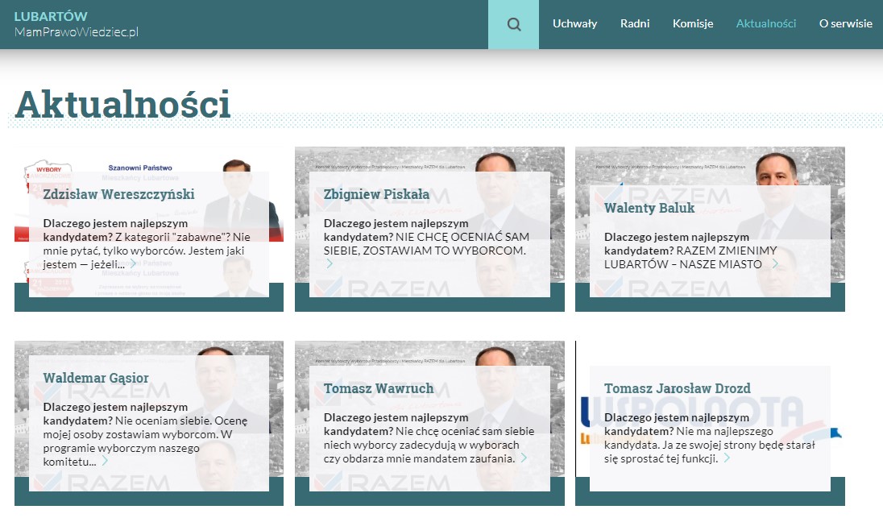Open Zbigniew Piskała article title
883x518 pixels.
point(376,194)
